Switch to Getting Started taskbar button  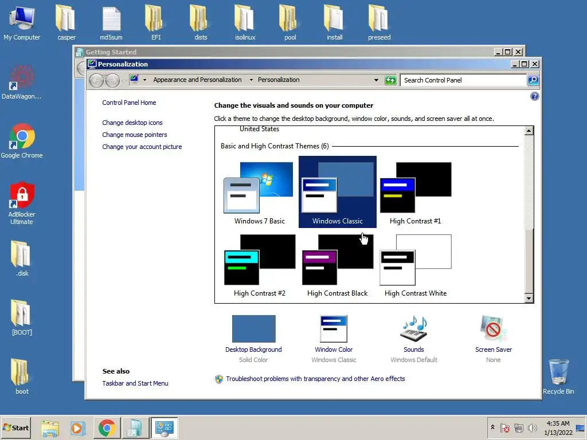tap(134, 428)
